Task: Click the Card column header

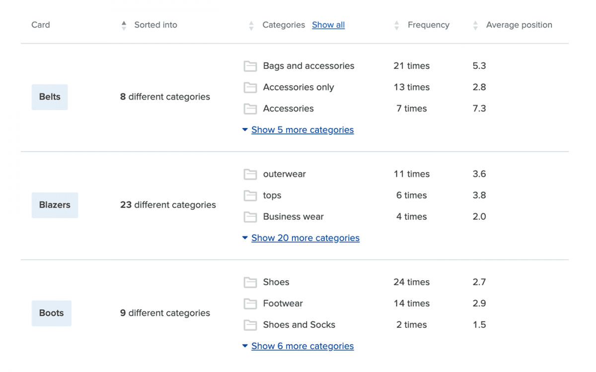Action: tap(41, 25)
